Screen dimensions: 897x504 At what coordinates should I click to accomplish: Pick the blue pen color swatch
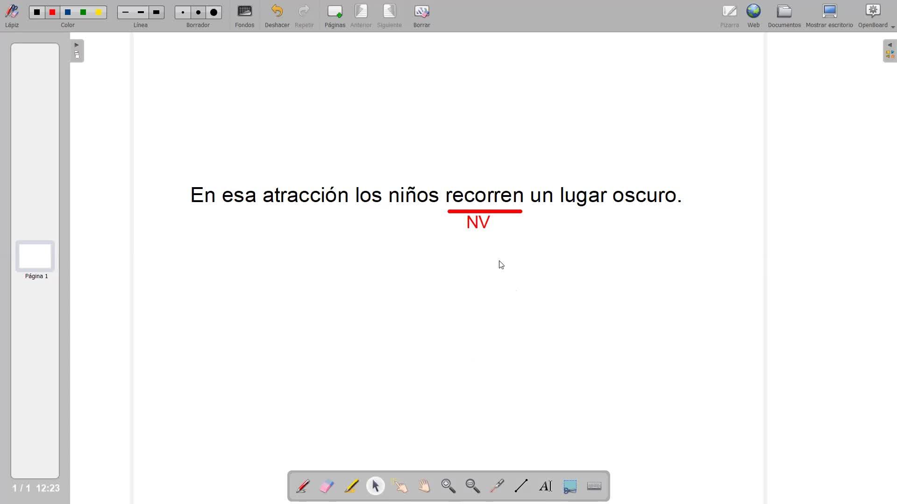[x=68, y=13]
